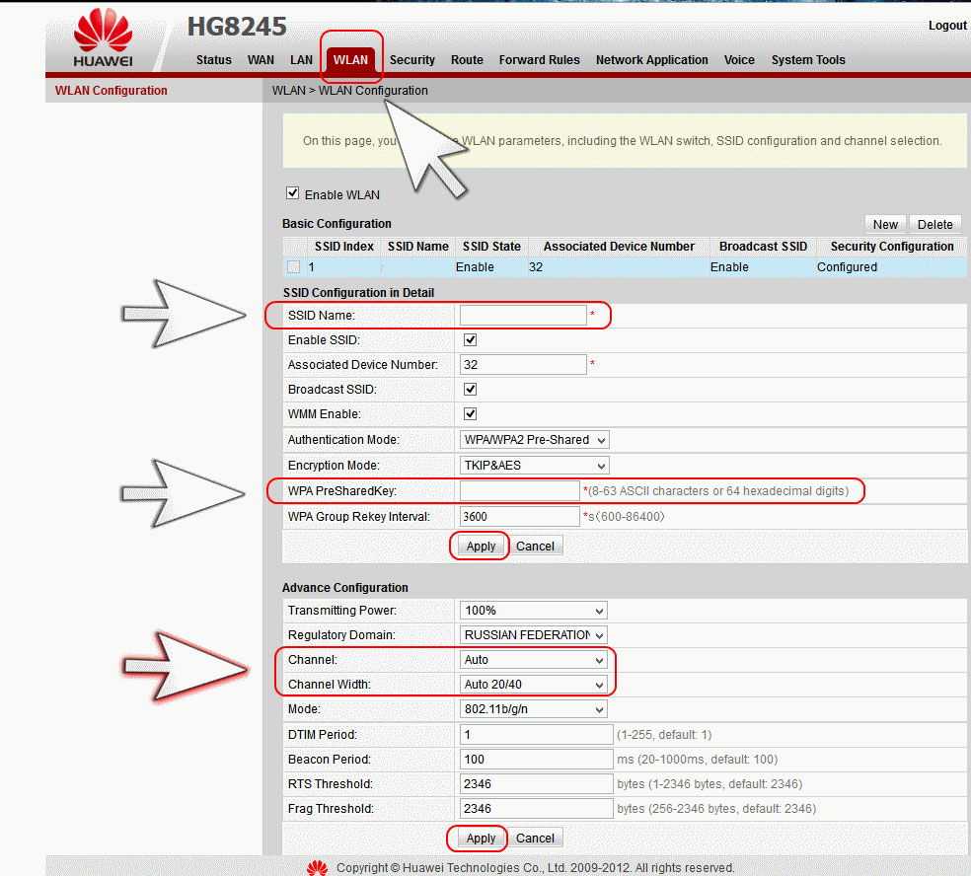Screen dimensions: 971x876
Task: Toggle the Broadcast SSID checkbox
Action: [x=471, y=390]
